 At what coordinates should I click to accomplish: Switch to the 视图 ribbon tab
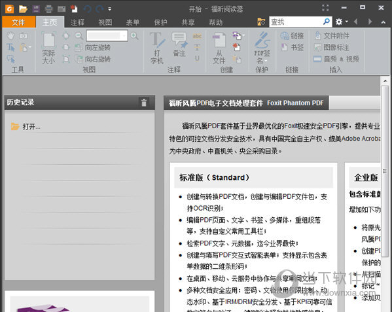tap(105, 22)
